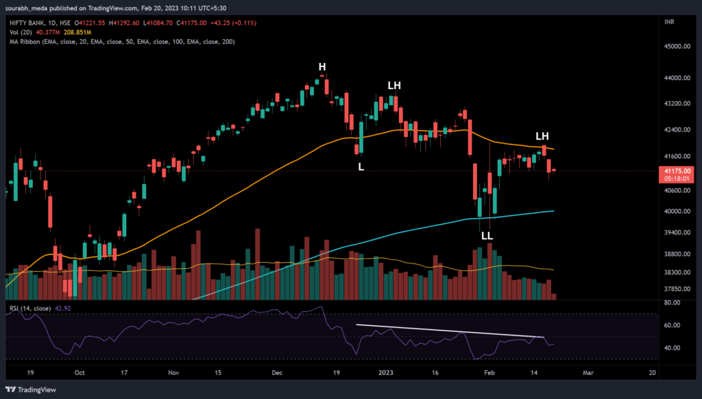This screenshot has width=702, height=399.
Task: Click the 38300.00 price axis label
Action: tap(677, 272)
